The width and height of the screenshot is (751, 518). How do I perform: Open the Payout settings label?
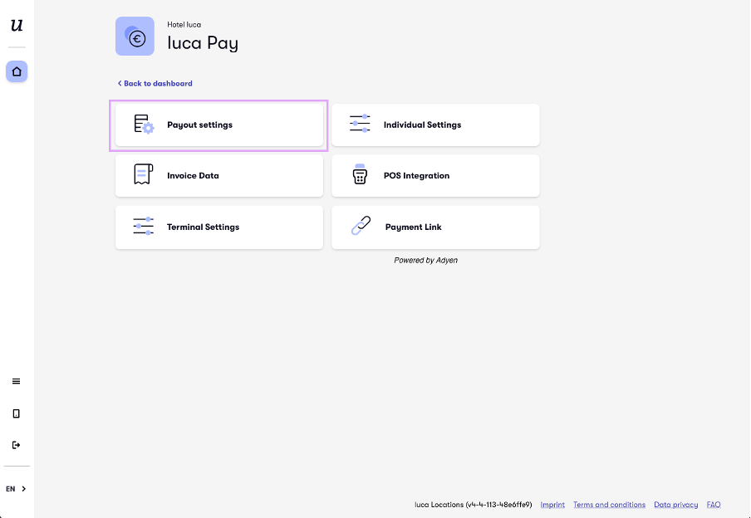click(199, 125)
